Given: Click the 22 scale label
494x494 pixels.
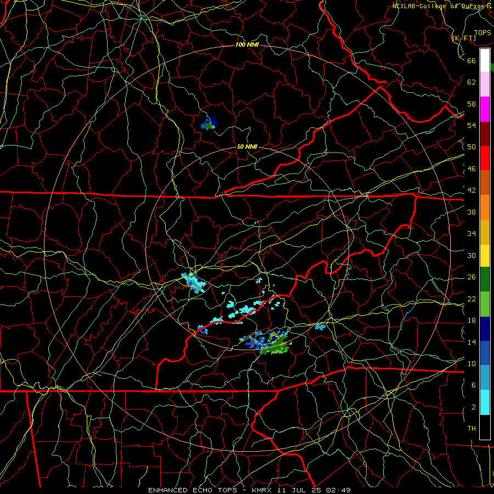Looking at the screenshot, I should 471,299.
